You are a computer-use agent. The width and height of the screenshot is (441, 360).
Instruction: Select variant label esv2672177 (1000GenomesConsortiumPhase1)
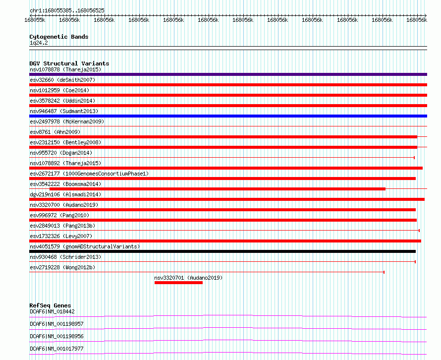point(89,174)
